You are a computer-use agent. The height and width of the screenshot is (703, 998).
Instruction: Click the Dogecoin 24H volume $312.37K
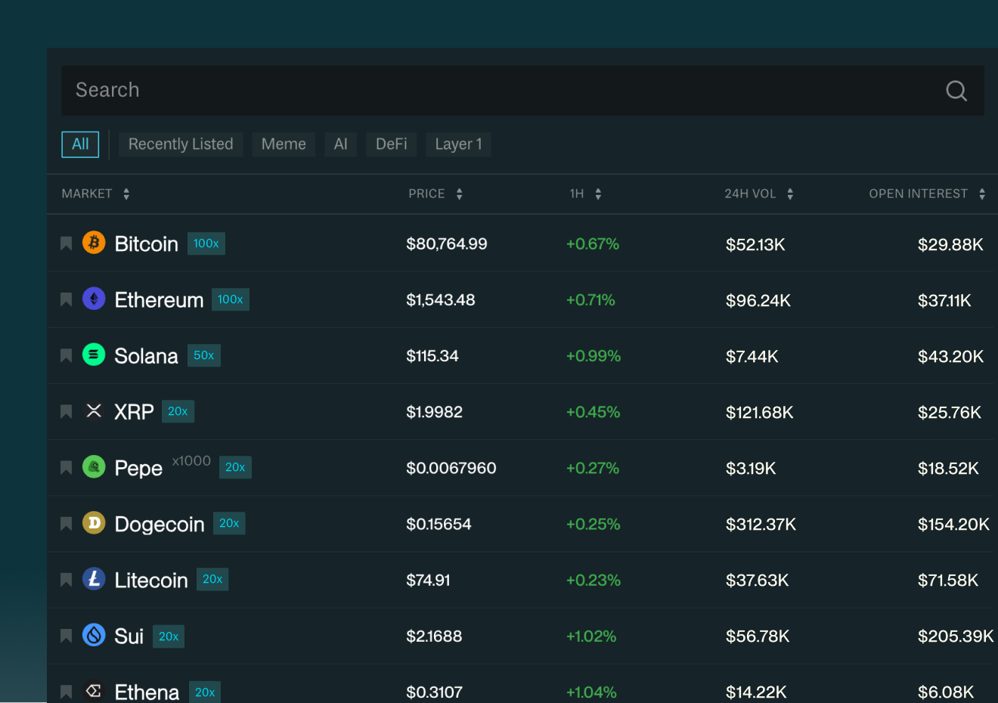point(761,525)
